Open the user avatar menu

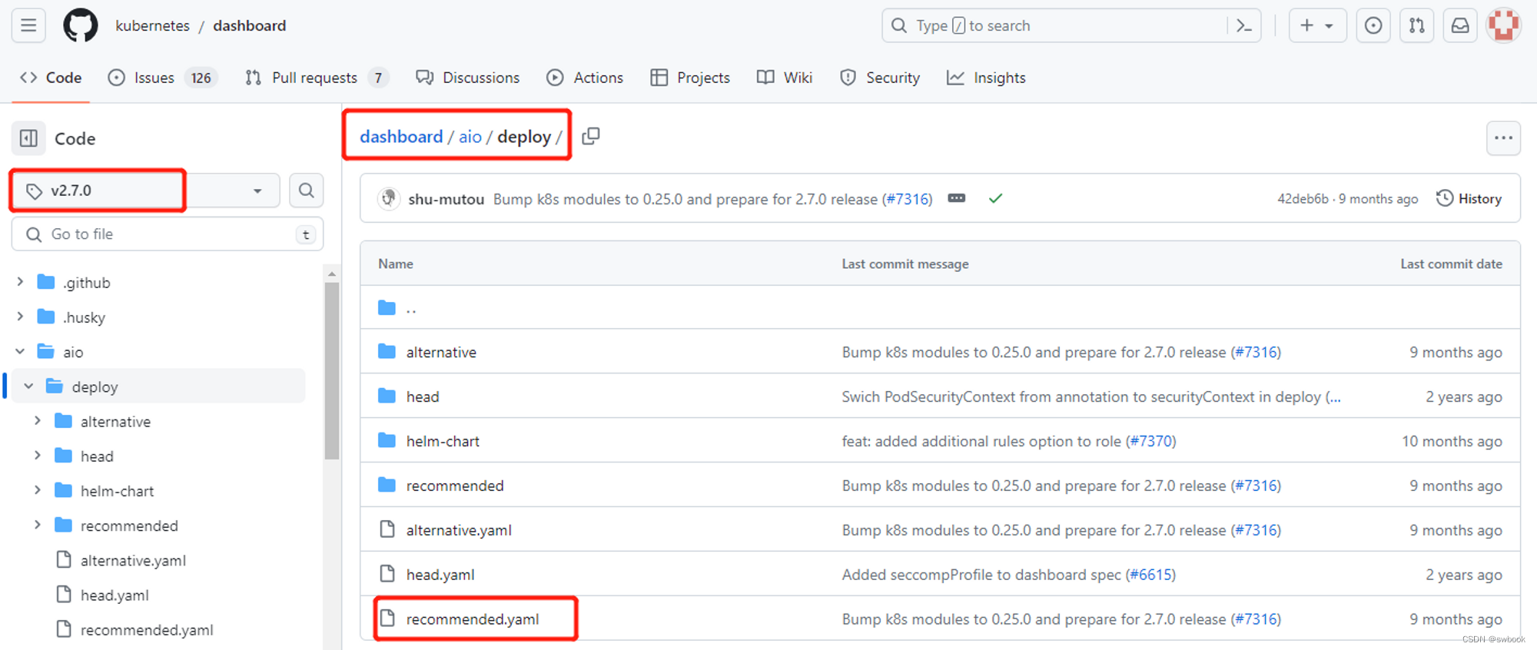[1504, 25]
